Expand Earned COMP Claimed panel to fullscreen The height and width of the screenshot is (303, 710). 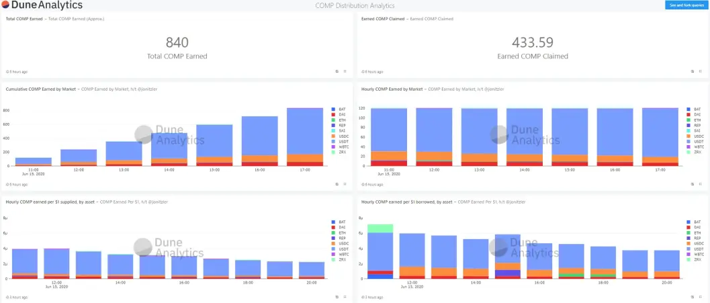point(701,72)
